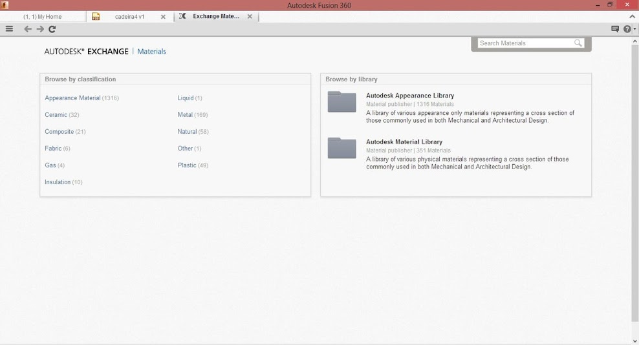This screenshot has width=639, height=345.
Task: Close the Exchange Mate... tab
Action: pos(250,16)
